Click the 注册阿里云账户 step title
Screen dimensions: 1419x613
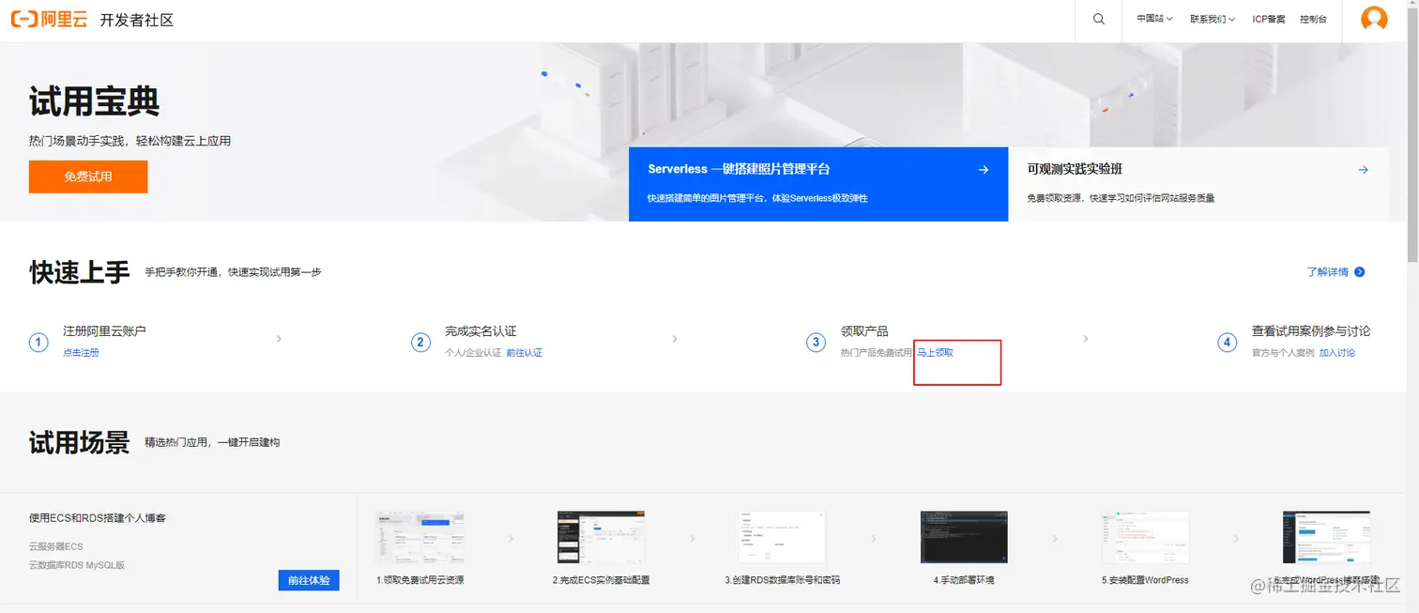pyautogui.click(x=104, y=331)
